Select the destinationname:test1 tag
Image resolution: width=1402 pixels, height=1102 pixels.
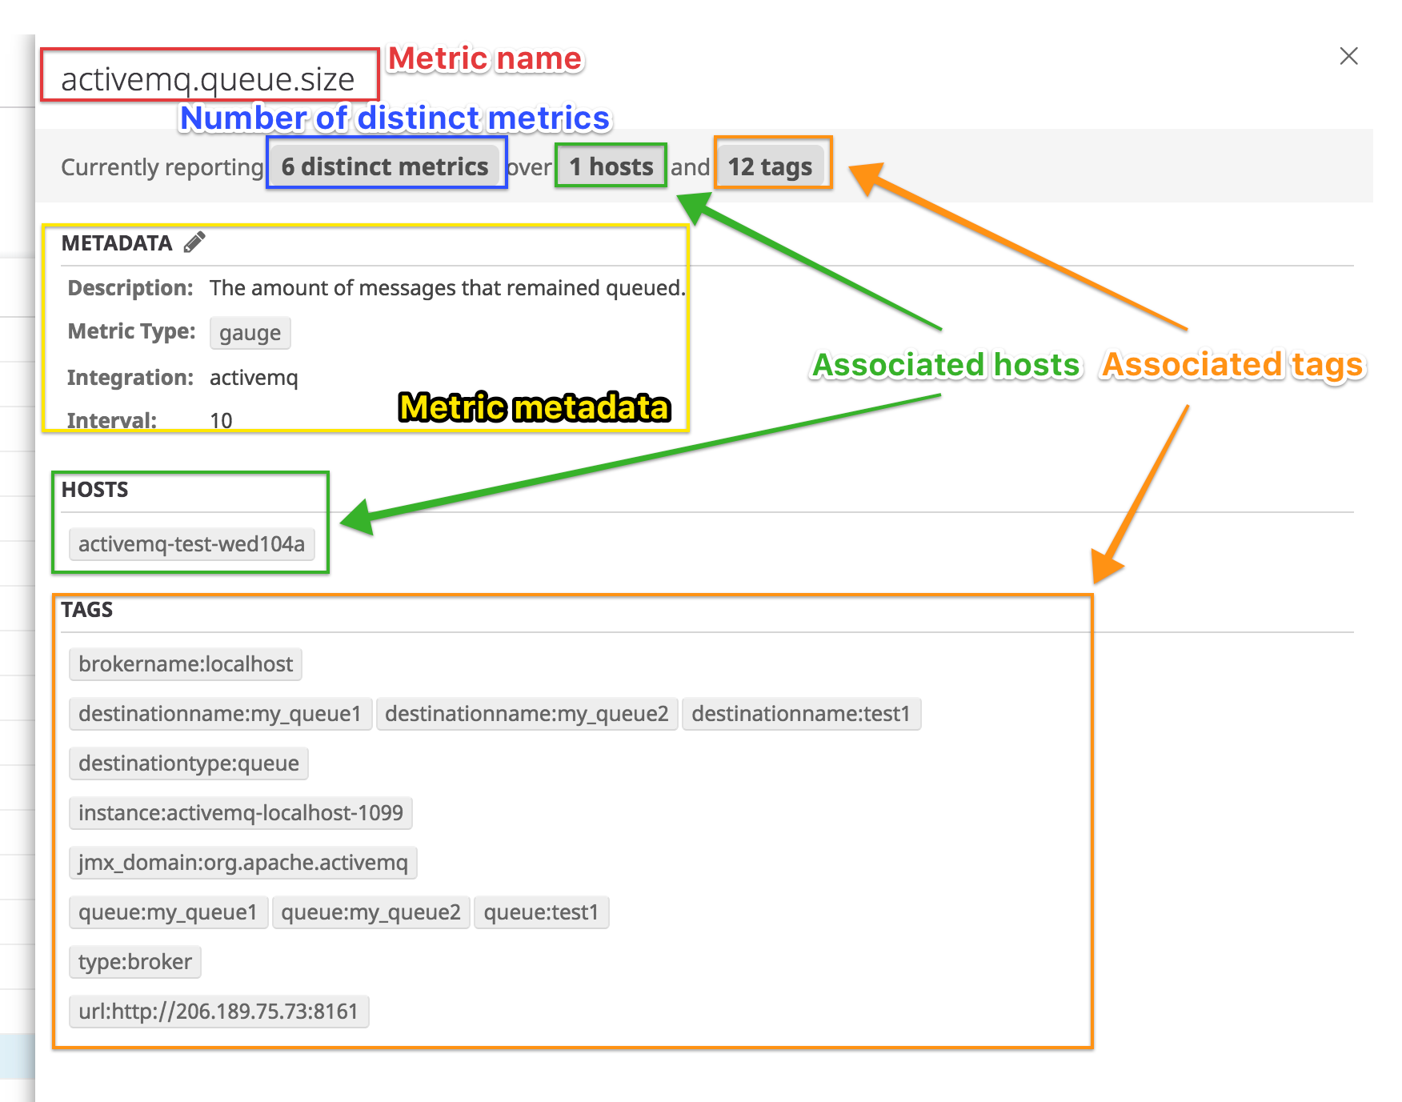(803, 714)
